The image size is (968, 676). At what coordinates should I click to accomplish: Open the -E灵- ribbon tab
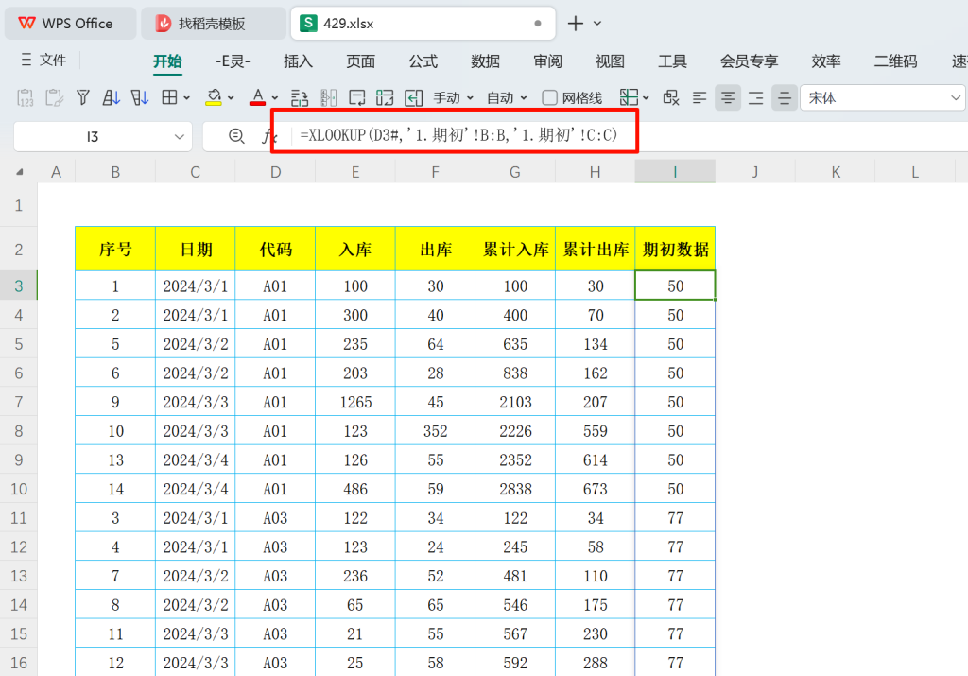233,61
